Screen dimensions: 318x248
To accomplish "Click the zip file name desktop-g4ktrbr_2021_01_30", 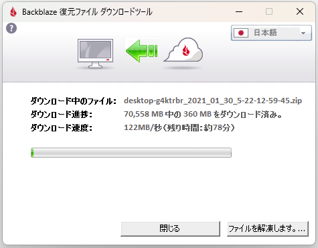I will (x=213, y=101).
